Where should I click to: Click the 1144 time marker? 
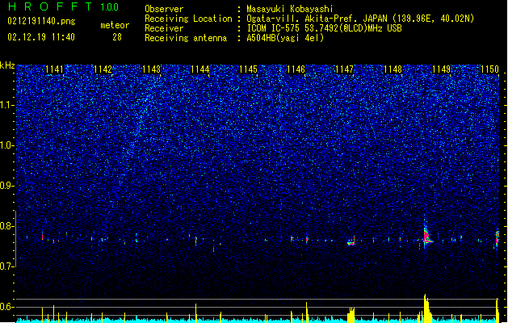tap(200, 69)
